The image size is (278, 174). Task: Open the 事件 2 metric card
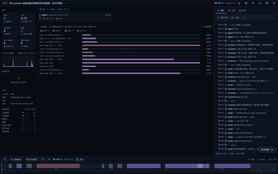pyautogui.click(x=10, y=19)
